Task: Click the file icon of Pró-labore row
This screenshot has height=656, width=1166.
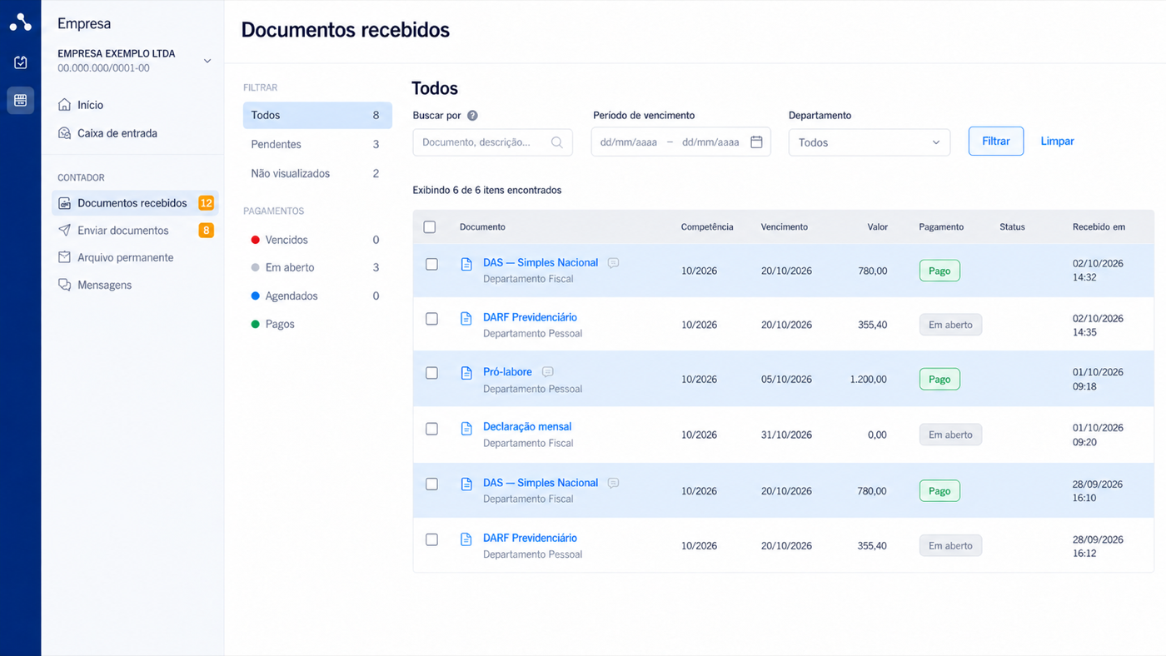Action: click(x=466, y=373)
